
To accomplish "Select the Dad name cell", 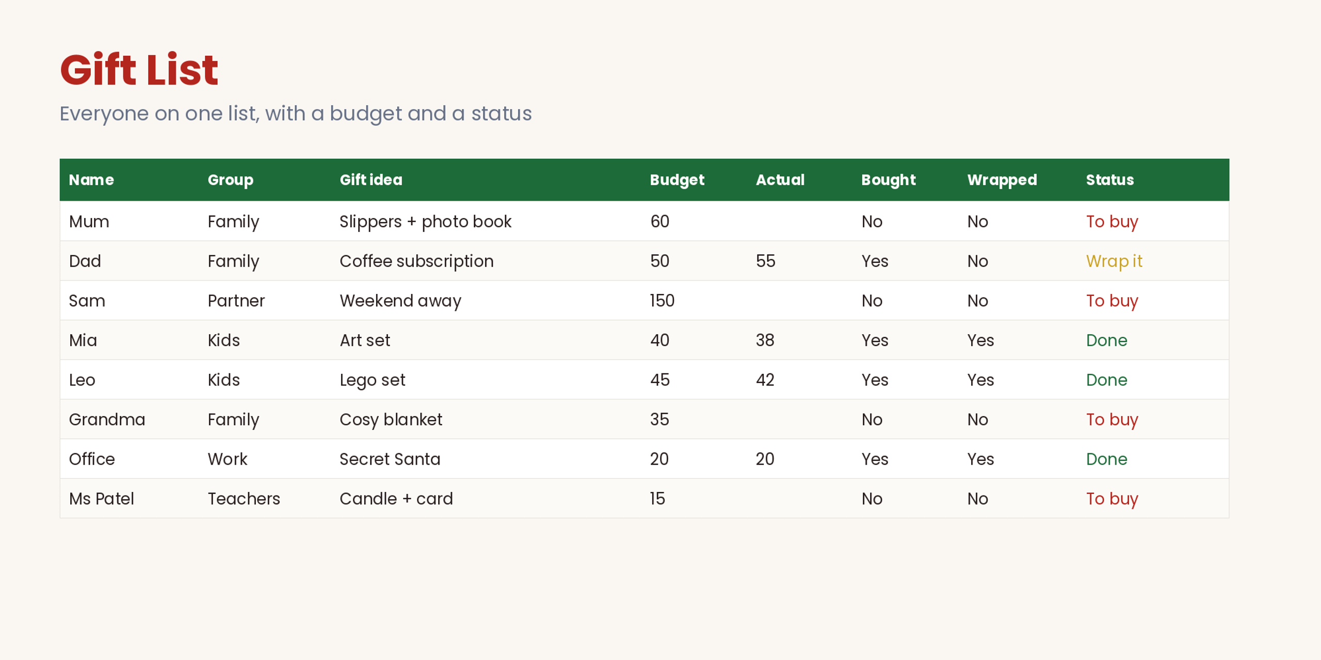I will tap(85, 261).
